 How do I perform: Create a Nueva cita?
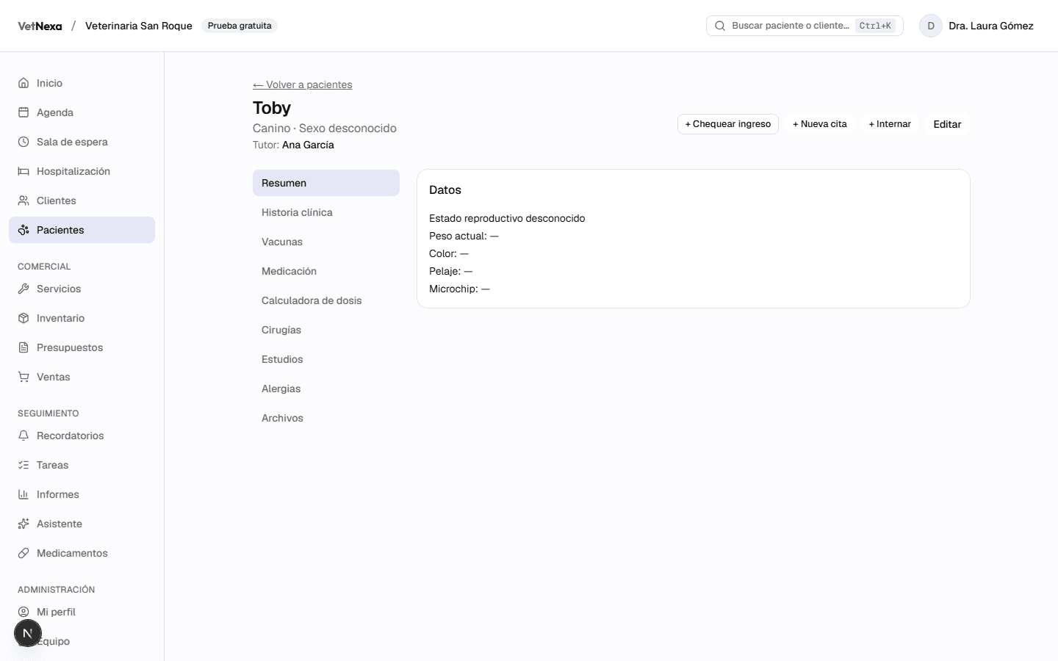tap(820, 124)
